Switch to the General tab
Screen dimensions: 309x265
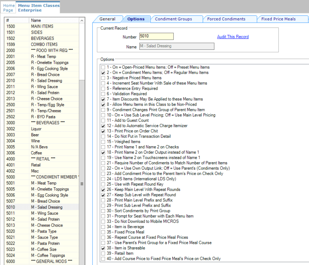[107, 19]
